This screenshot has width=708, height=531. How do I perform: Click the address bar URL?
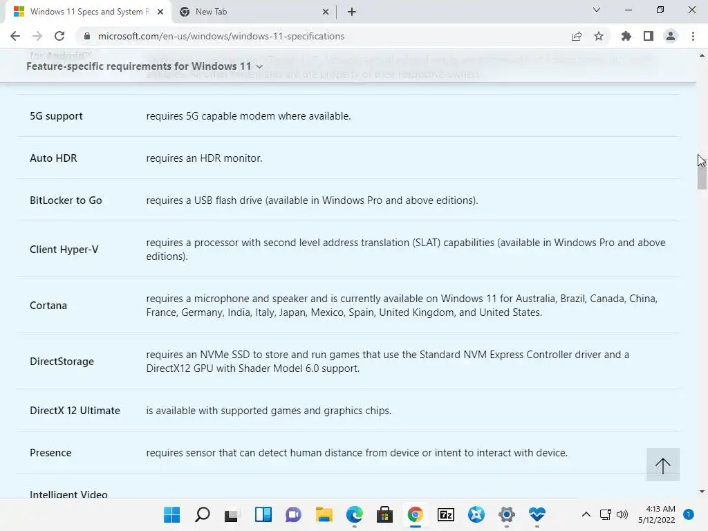221,36
